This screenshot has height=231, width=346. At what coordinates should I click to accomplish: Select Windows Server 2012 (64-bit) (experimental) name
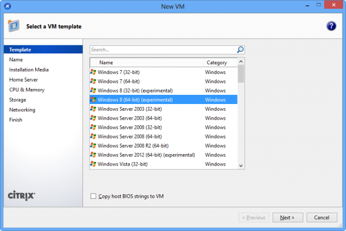pyautogui.click(x=146, y=155)
